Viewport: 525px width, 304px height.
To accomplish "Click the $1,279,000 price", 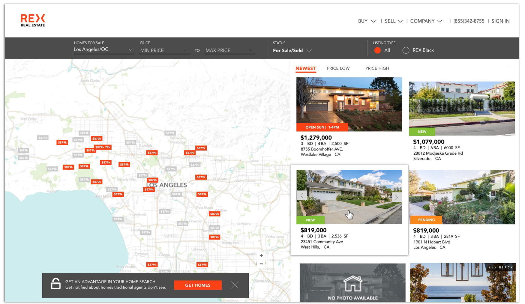I will pos(316,138).
